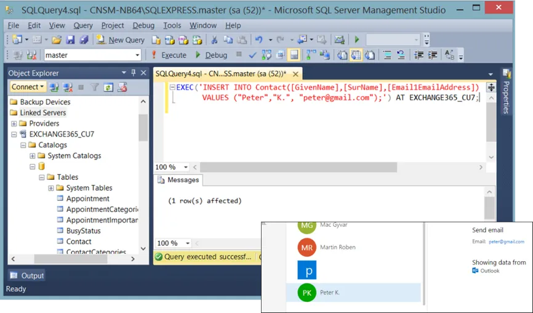Open the Output panel tab
This screenshot has height=313, width=533.
pyautogui.click(x=27, y=275)
